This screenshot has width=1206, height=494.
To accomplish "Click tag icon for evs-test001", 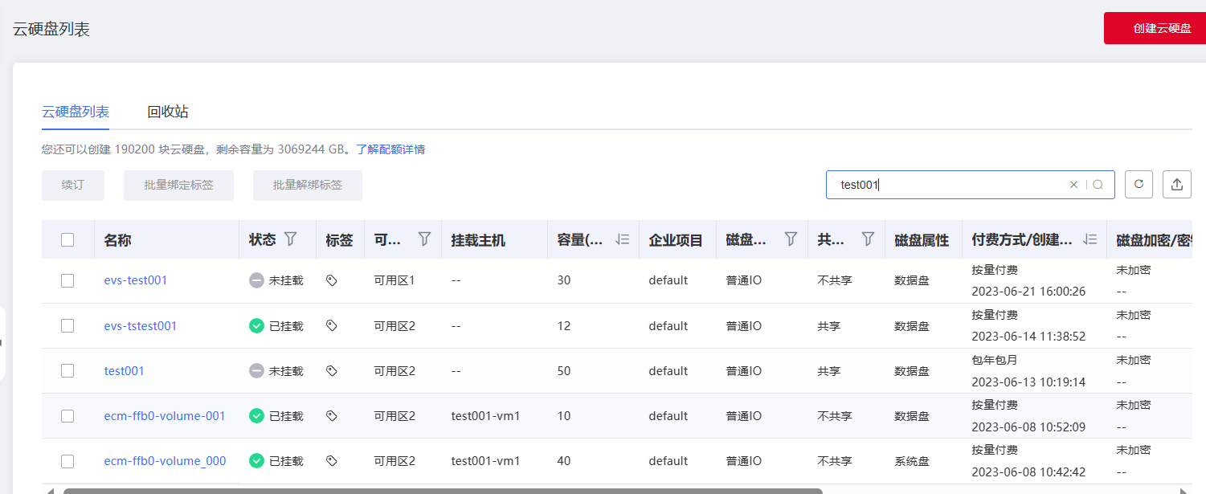I will (331, 280).
